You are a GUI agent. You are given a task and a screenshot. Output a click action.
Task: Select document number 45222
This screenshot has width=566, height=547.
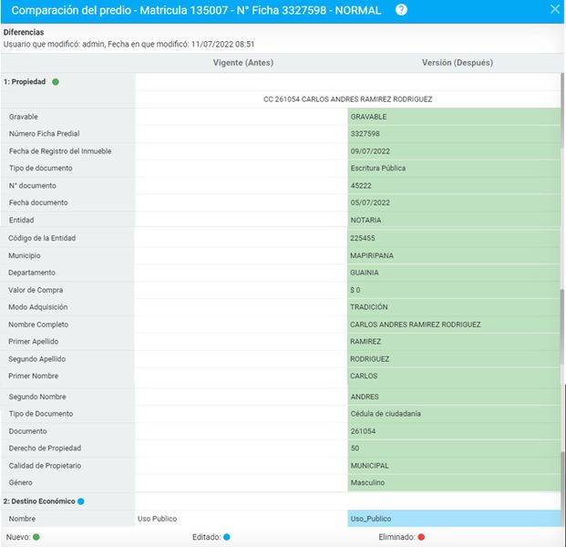[x=361, y=186]
